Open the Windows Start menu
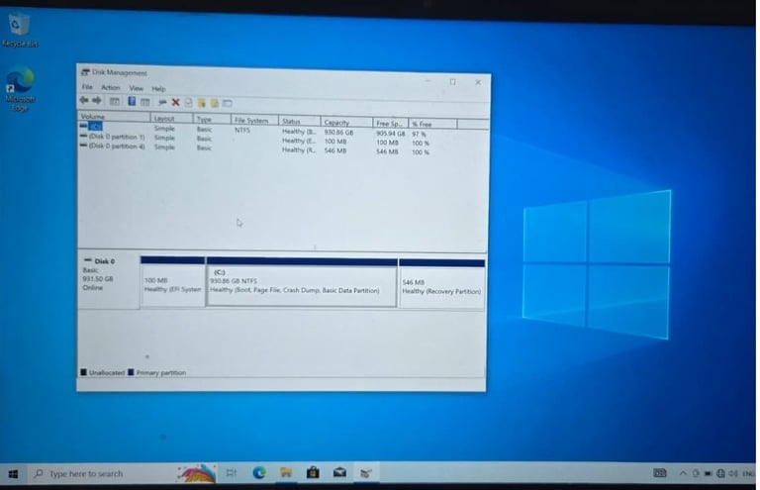This screenshot has width=760, height=490. coord(13,473)
